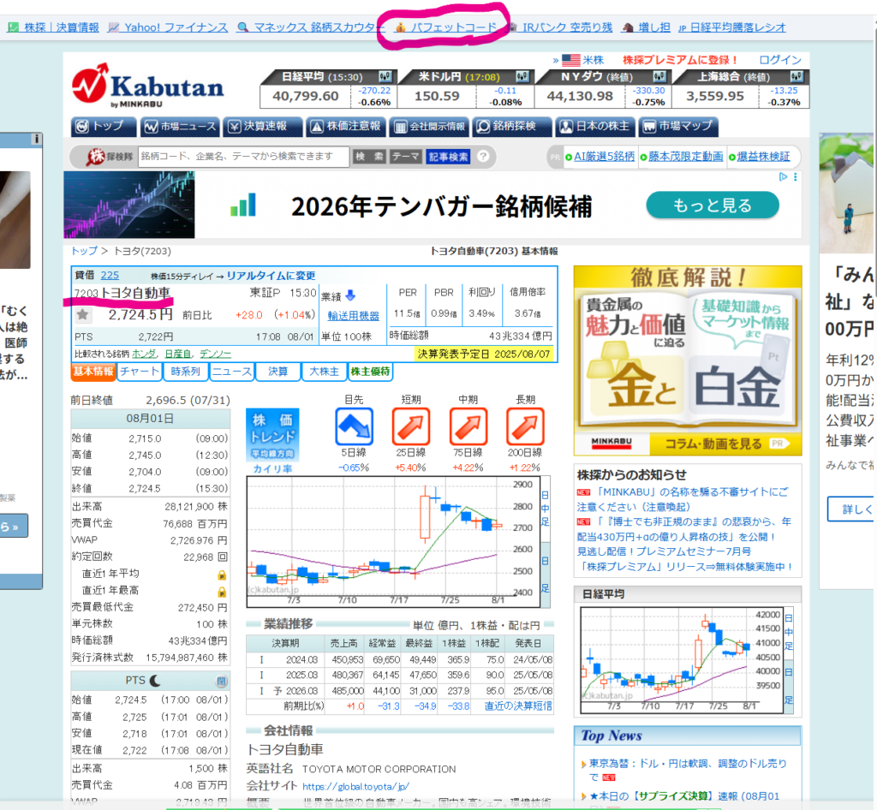Viewport: 877px width, 810px height.
Task: Open the AI厳選5銘柄 promo link
Action: pyautogui.click(x=604, y=157)
